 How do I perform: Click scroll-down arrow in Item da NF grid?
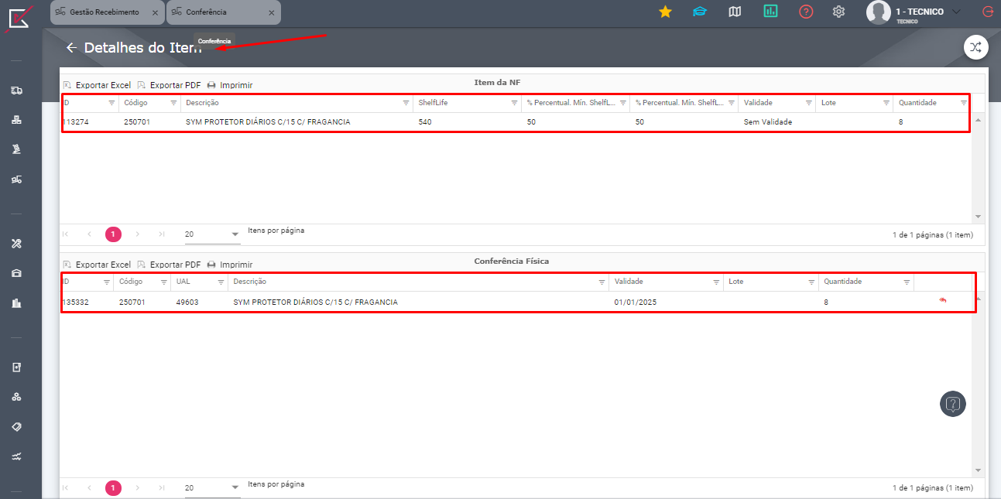tap(978, 217)
